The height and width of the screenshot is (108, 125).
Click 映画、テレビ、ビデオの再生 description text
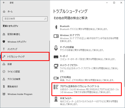coord(87,80)
